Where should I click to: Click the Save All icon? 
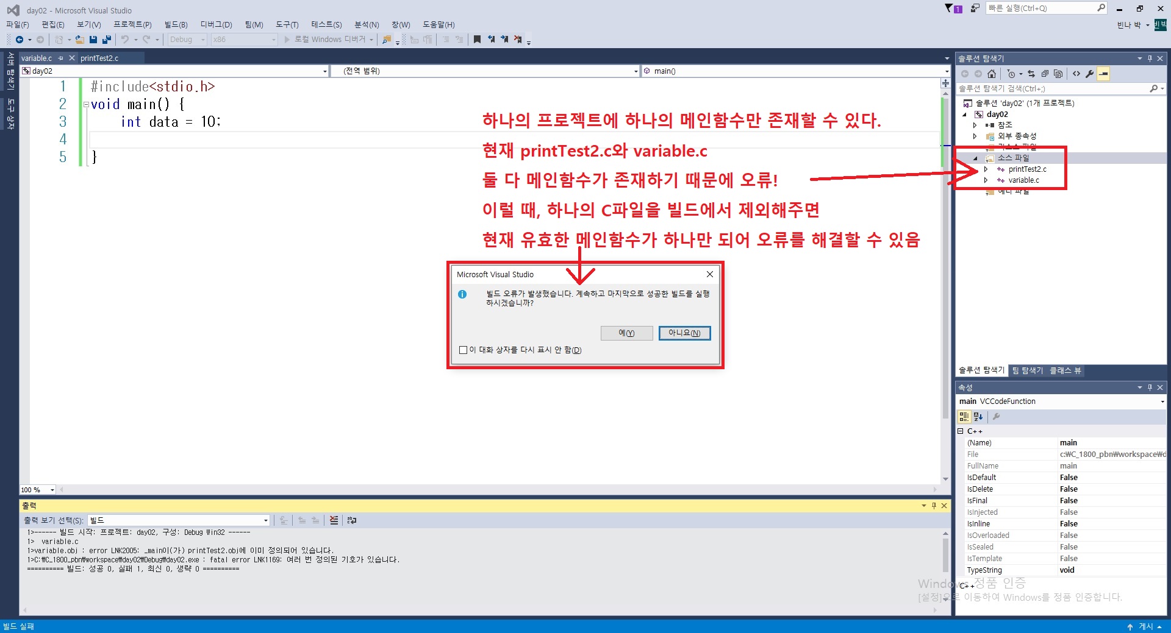tap(107, 40)
